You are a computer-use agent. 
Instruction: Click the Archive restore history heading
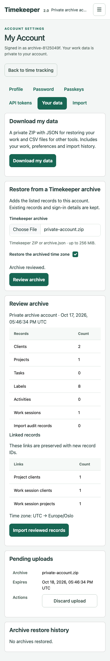(39, 630)
